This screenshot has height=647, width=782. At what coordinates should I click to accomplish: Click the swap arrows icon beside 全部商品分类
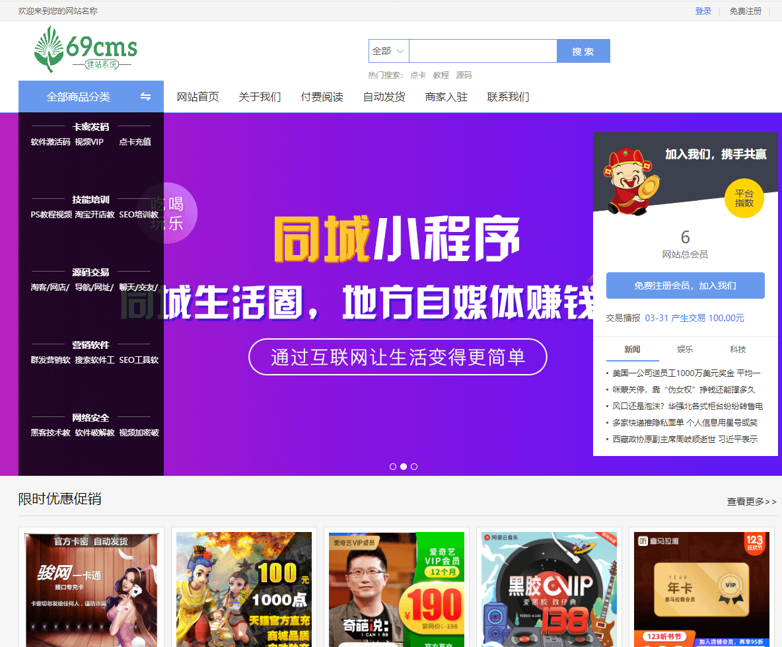click(x=145, y=97)
